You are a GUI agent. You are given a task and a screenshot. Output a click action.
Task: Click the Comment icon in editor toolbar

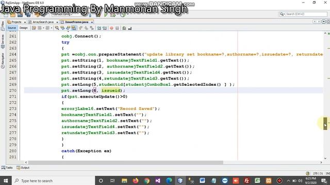click(x=124, y=28)
